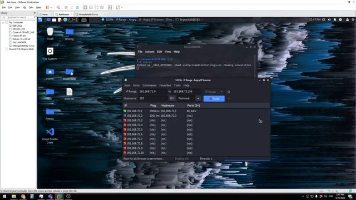Open Help menu in Angry IP Scanner
The height and width of the screenshot is (200, 356).
[x=186, y=86]
